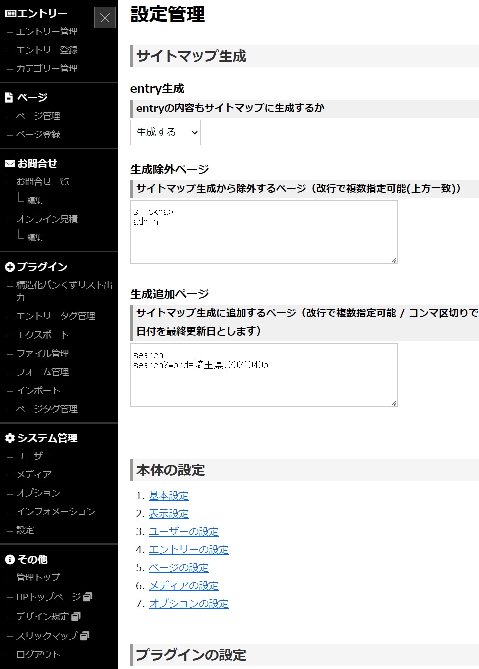This screenshot has height=669, width=479.
Task: Open the エントリーの設定 link
Action: click(x=188, y=549)
